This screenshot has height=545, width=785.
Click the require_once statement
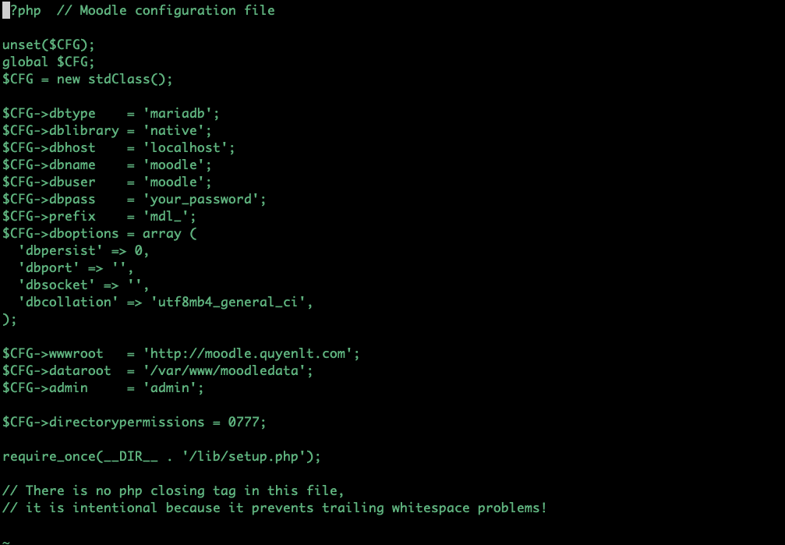[x=161, y=457]
